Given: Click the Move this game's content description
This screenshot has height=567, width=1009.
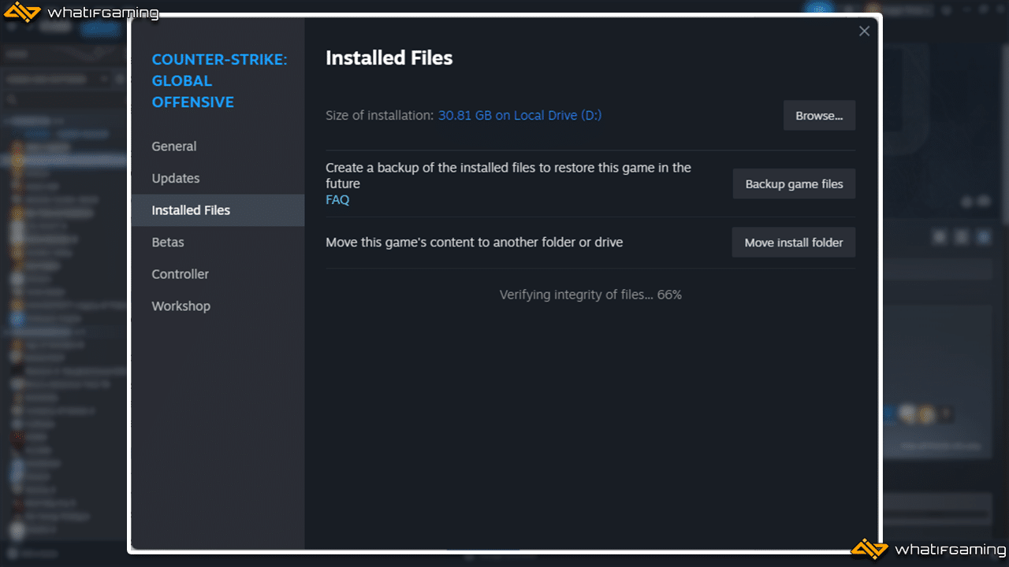Looking at the screenshot, I should pos(474,243).
